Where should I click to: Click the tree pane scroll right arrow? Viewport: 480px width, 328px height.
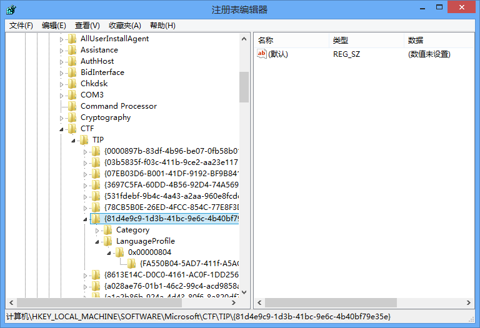234,302
